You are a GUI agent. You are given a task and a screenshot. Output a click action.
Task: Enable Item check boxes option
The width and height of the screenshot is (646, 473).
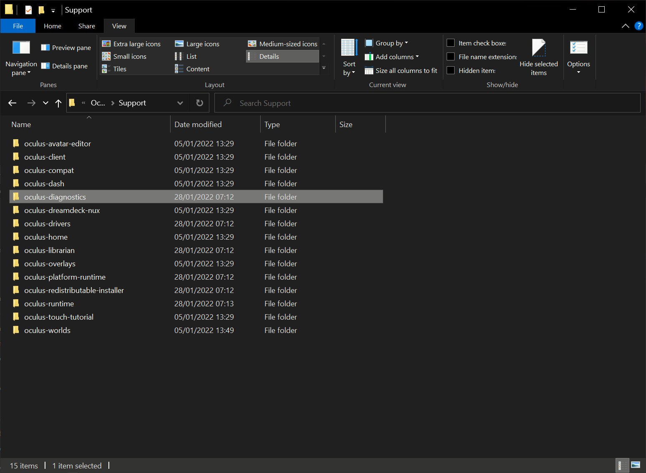(x=451, y=43)
